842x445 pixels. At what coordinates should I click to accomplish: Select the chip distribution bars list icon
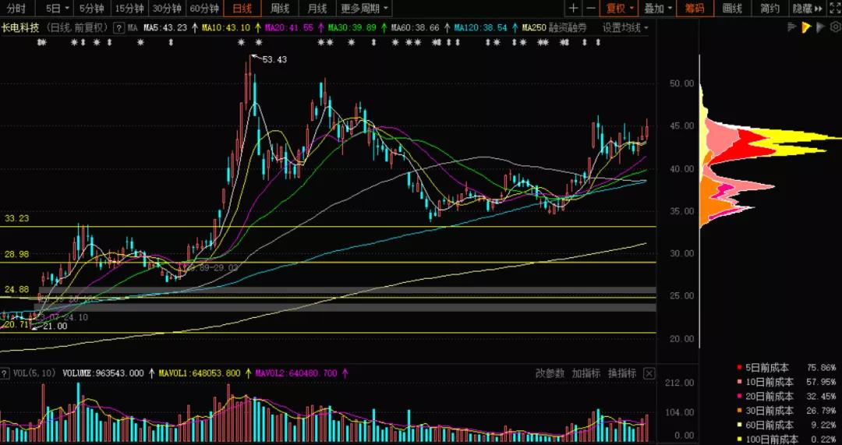(792, 26)
